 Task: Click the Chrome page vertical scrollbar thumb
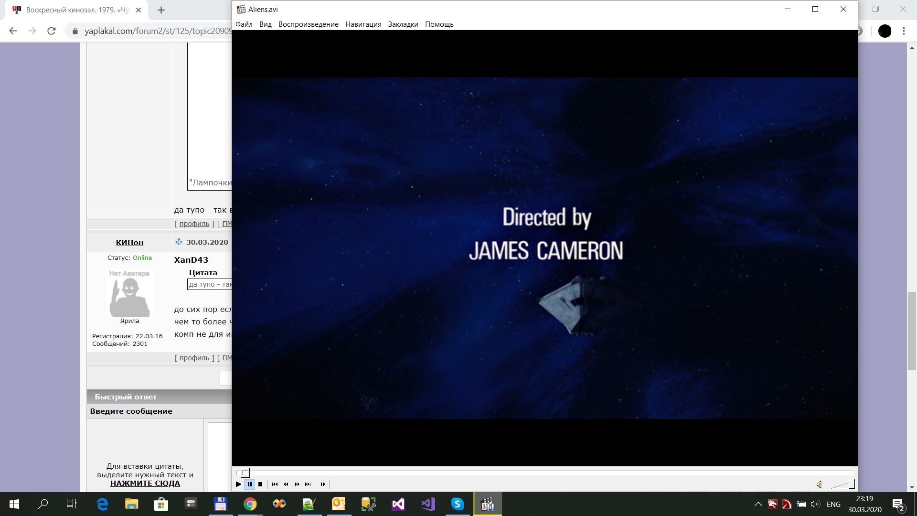point(912,331)
